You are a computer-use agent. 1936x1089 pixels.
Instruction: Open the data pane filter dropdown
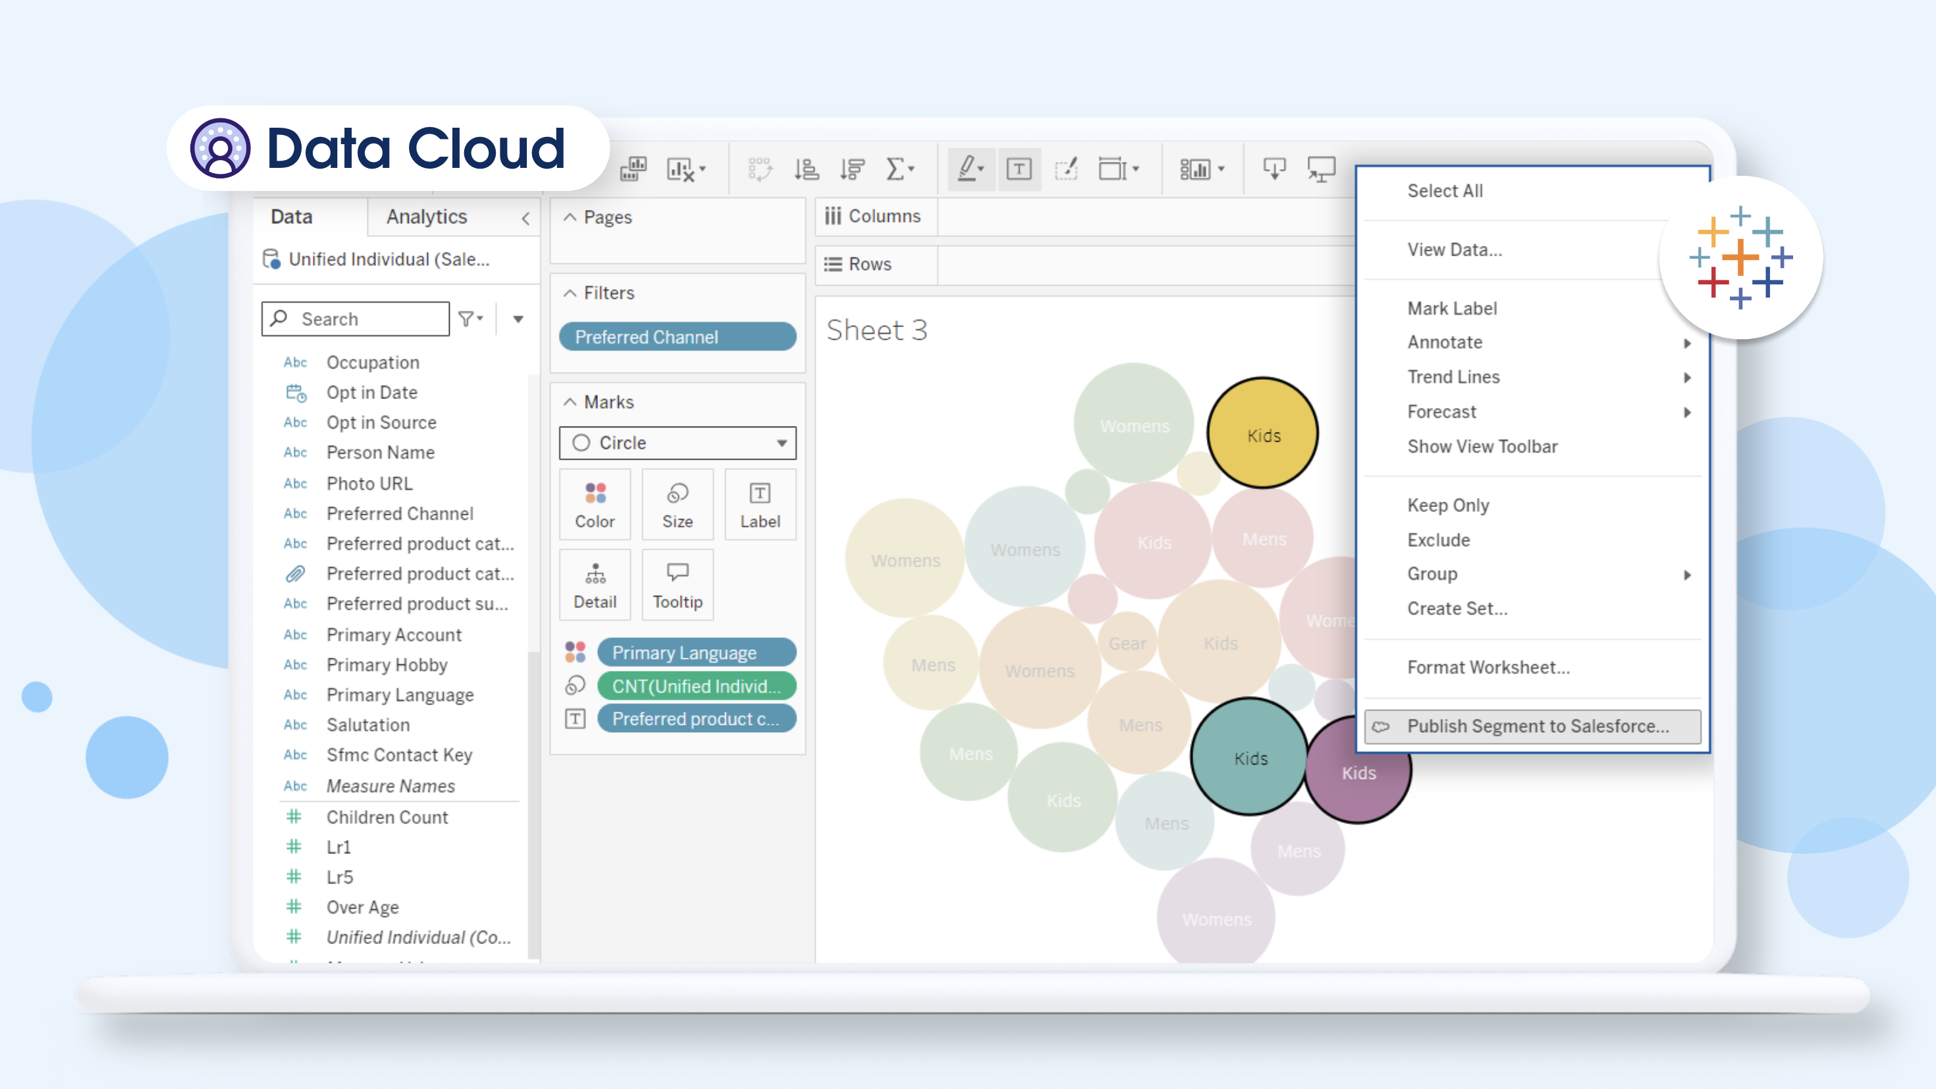tap(470, 319)
